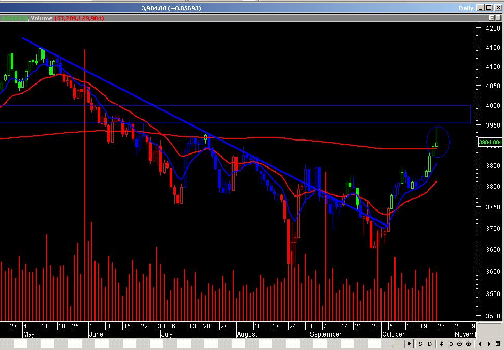This screenshot has width=504, height=350.
Task: Zoom out with the minus magnifier icon
Action: coord(460,344)
